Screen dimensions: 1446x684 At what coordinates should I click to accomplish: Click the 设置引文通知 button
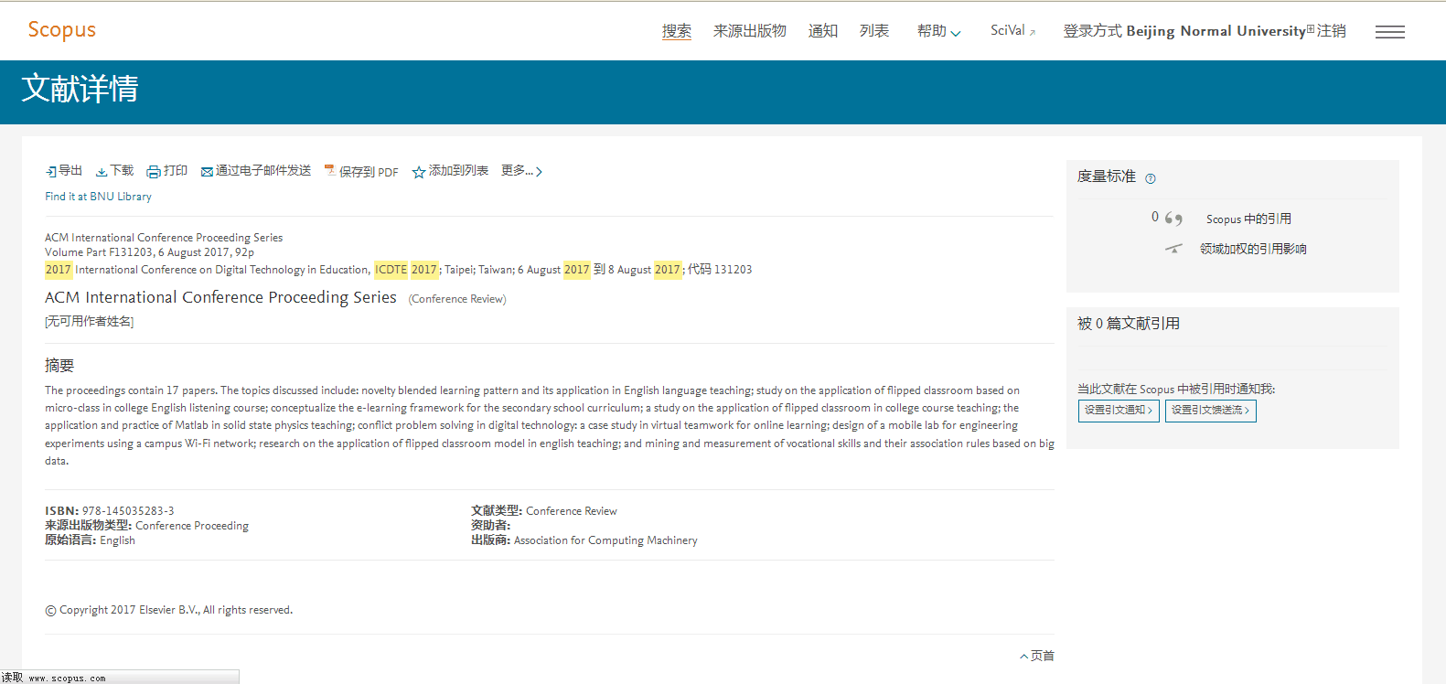(x=1119, y=411)
